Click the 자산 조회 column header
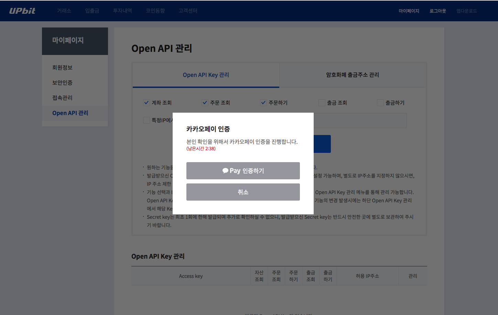Image resolution: width=498 pixels, height=315 pixels. click(x=259, y=276)
